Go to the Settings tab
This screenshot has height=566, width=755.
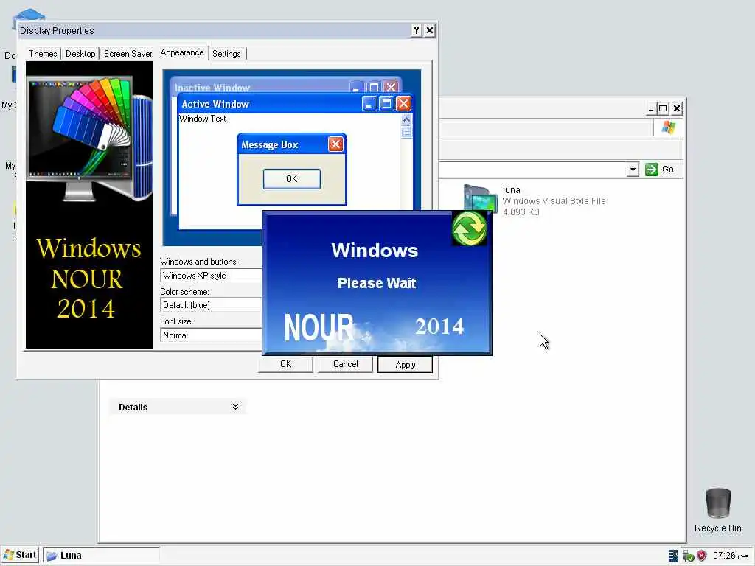[227, 53]
